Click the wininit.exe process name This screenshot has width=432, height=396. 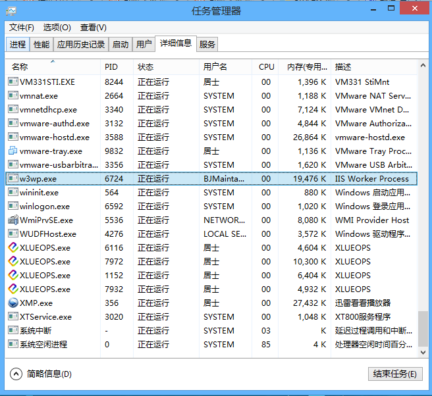tap(39, 192)
